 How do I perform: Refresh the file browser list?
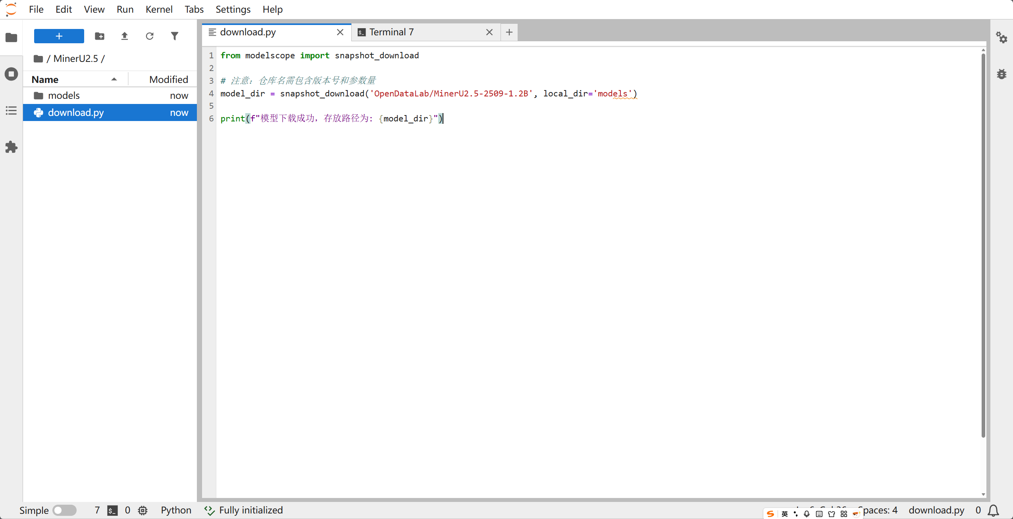point(150,36)
